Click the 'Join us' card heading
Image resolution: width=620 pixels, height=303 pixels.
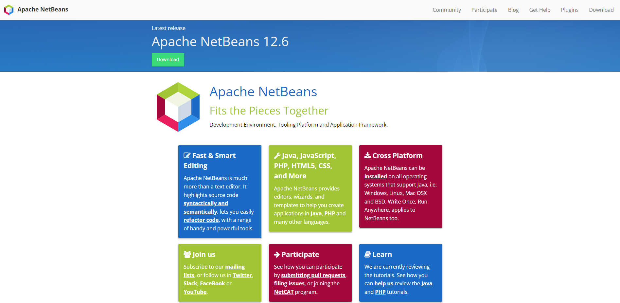point(204,254)
